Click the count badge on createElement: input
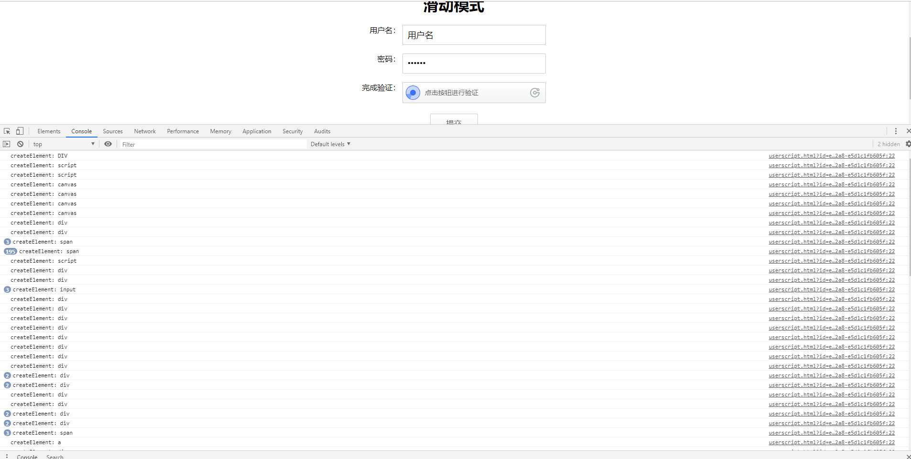Viewport: 911px width, 459px height. click(7, 289)
